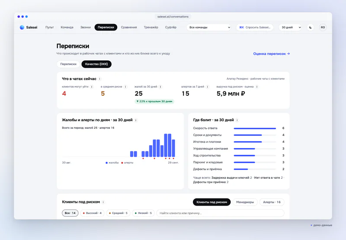Click the 'Скорость ответа' progress bar
The height and width of the screenshot is (240, 346).
[x=255, y=128]
